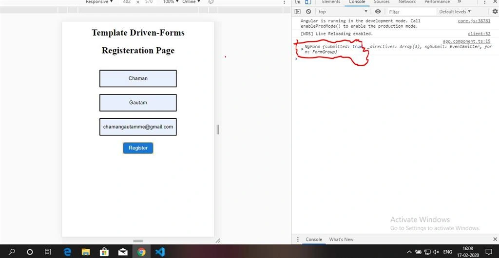The height and width of the screenshot is (258, 499).
Task: Toggle the device toolbar icon
Action: 308,2
